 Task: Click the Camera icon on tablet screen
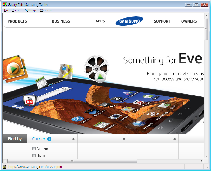coord(115,116)
